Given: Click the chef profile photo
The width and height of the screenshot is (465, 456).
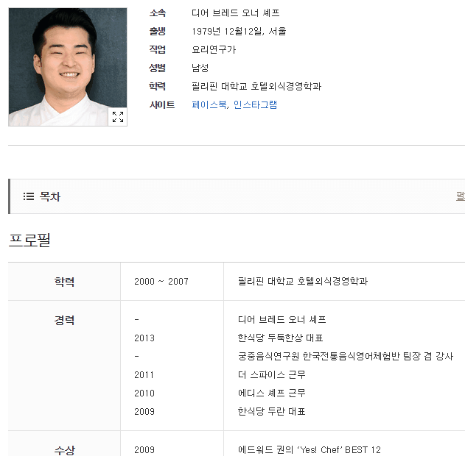Looking at the screenshot, I should pyautogui.click(x=68, y=67).
